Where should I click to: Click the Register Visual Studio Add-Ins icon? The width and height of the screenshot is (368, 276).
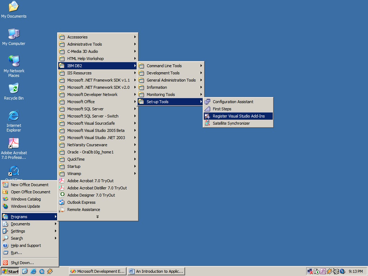207,116
